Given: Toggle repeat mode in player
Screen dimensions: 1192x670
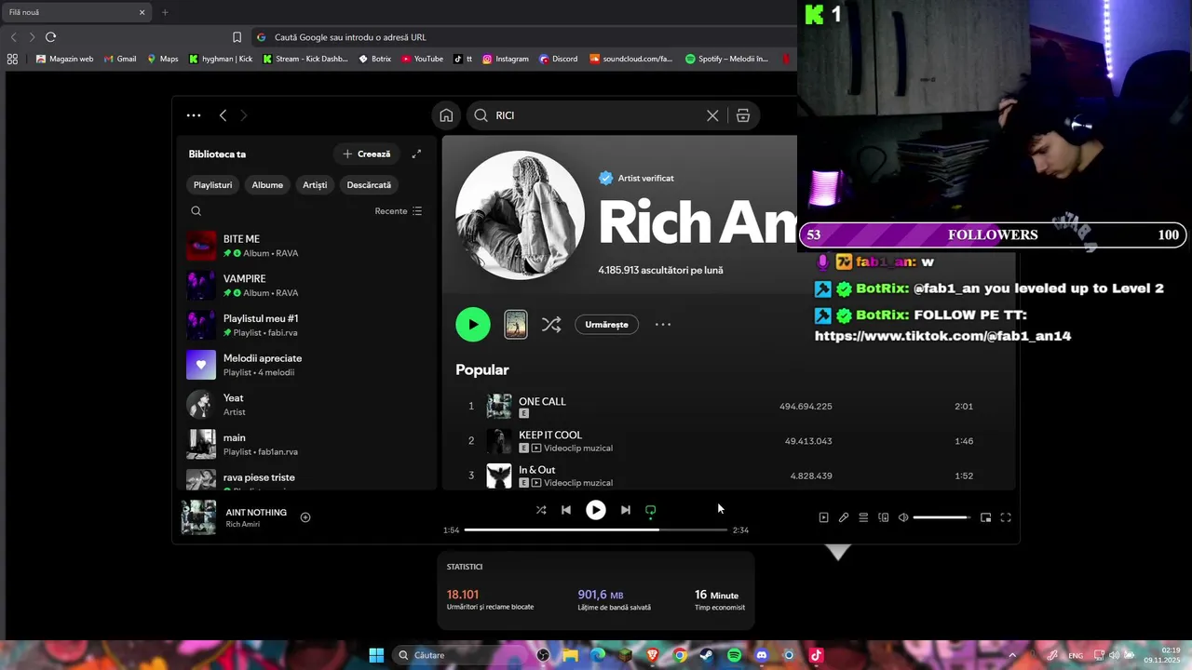Looking at the screenshot, I should [651, 510].
